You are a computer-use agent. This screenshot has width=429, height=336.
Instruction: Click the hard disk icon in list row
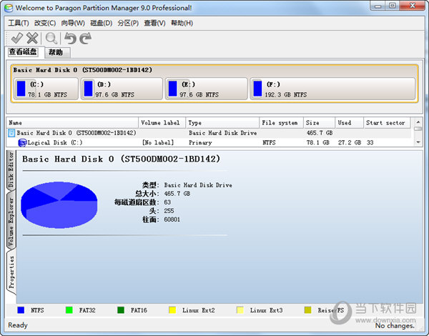click(11, 133)
